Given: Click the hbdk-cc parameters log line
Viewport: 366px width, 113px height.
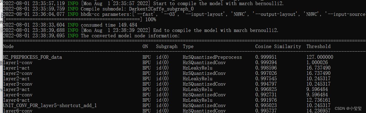Looking at the screenshot, I should click(188, 14).
